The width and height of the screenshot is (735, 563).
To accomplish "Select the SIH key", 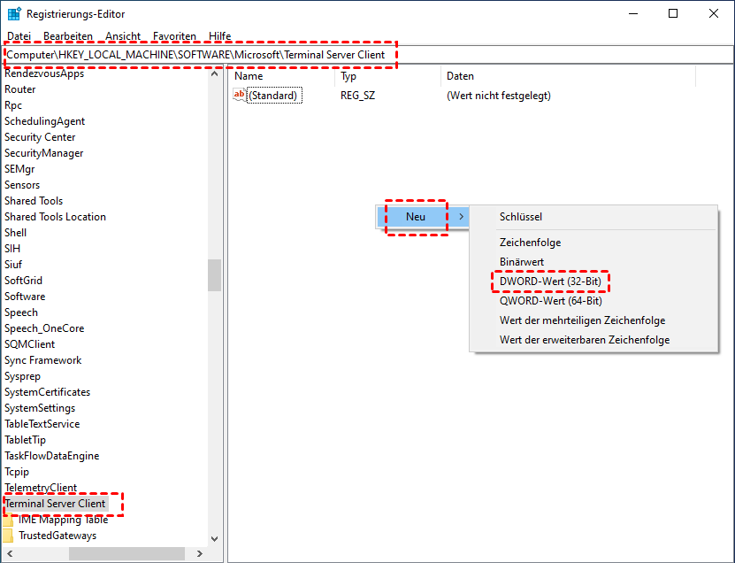I will click(12, 249).
